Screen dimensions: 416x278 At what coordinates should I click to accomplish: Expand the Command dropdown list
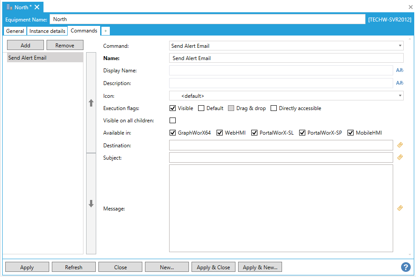400,46
